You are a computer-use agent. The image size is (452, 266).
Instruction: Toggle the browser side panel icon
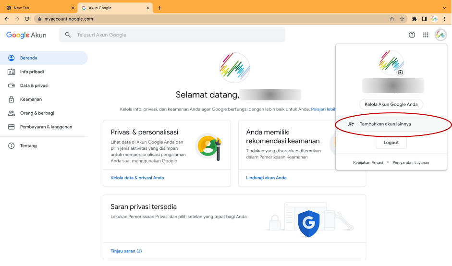pyautogui.click(x=424, y=19)
